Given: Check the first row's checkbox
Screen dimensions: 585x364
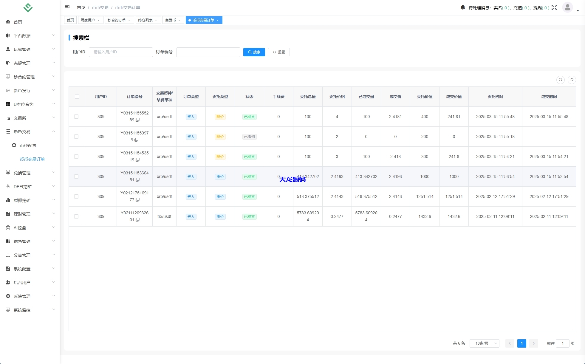Looking at the screenshot, I should click(76, 117).
